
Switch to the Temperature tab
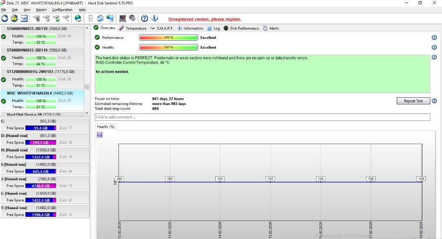pyautogui.click(x=133, y=28)
